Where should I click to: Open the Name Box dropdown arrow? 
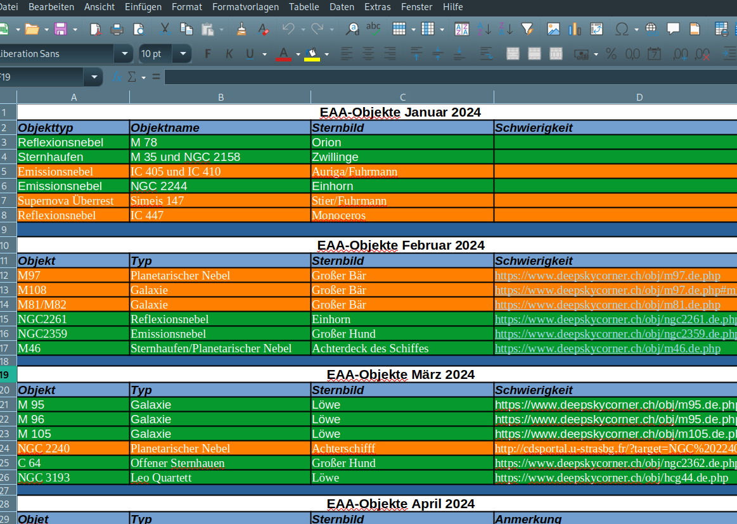[94, 77]
